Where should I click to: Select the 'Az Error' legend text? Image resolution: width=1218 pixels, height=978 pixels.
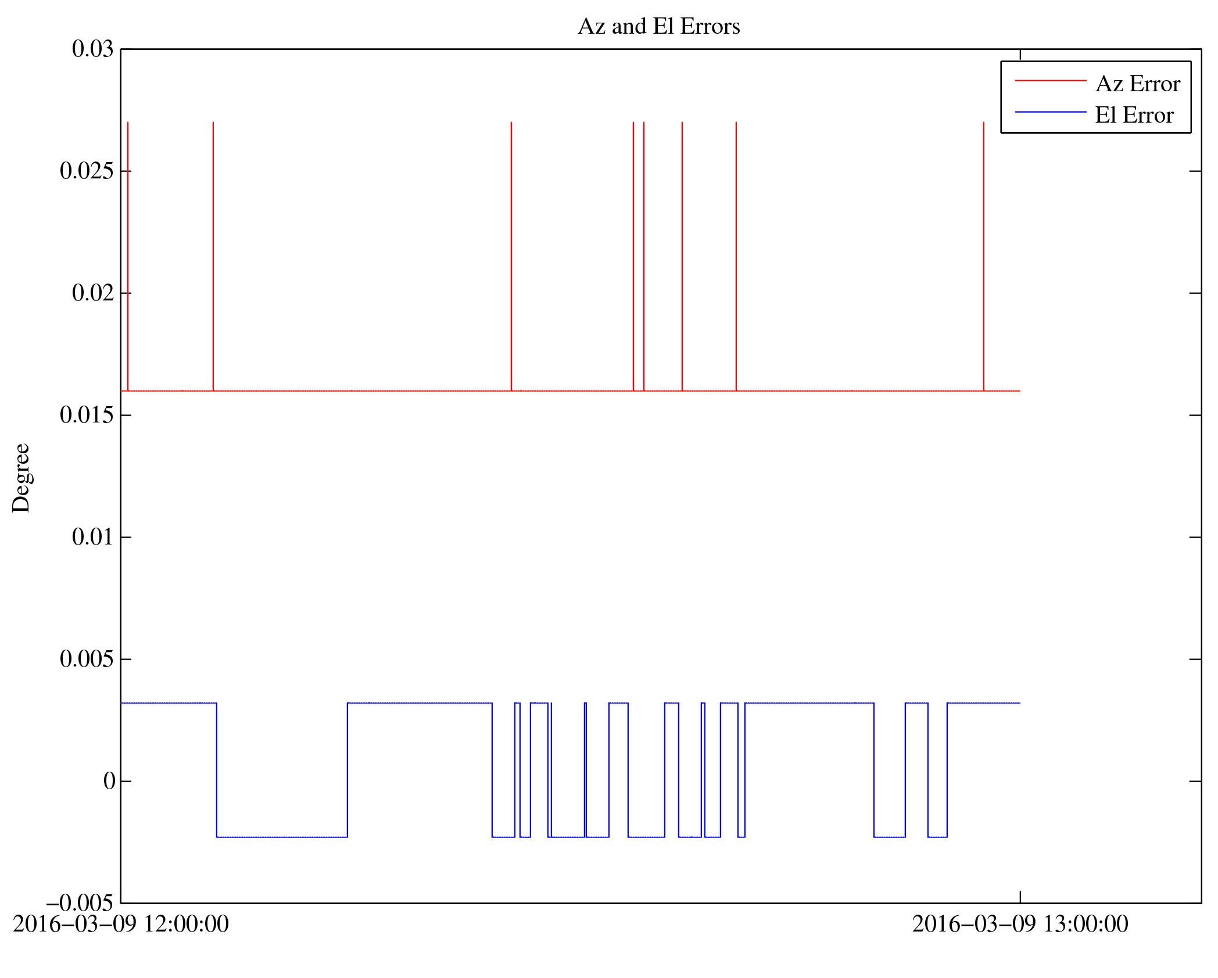[x=1137, y=84]
